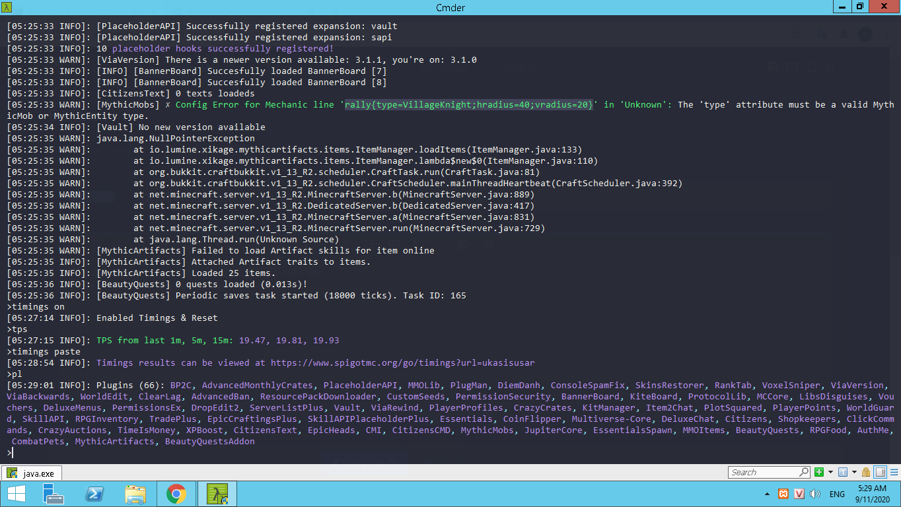Click the magnifier icon in the search box
The height and width of the screenshot is (507, 901).
click(x=804, y=472)
